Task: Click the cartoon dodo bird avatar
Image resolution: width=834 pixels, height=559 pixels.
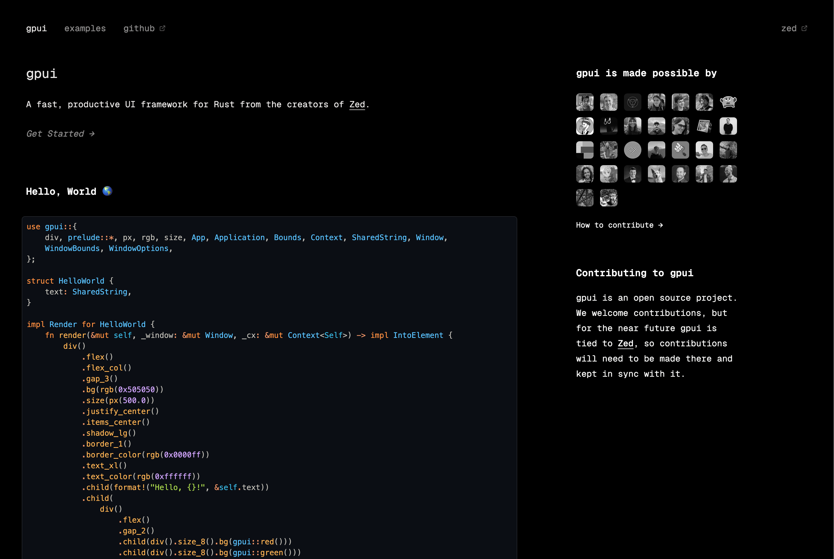Action: point(585,126)
